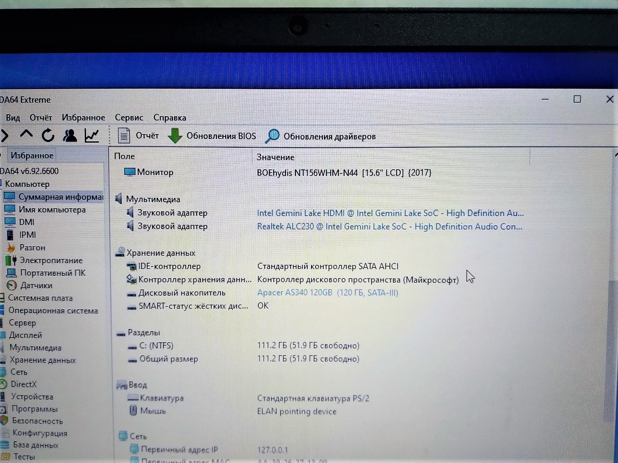
Task: Select Электропитание in the sidebar
Action: coord(51,260)
